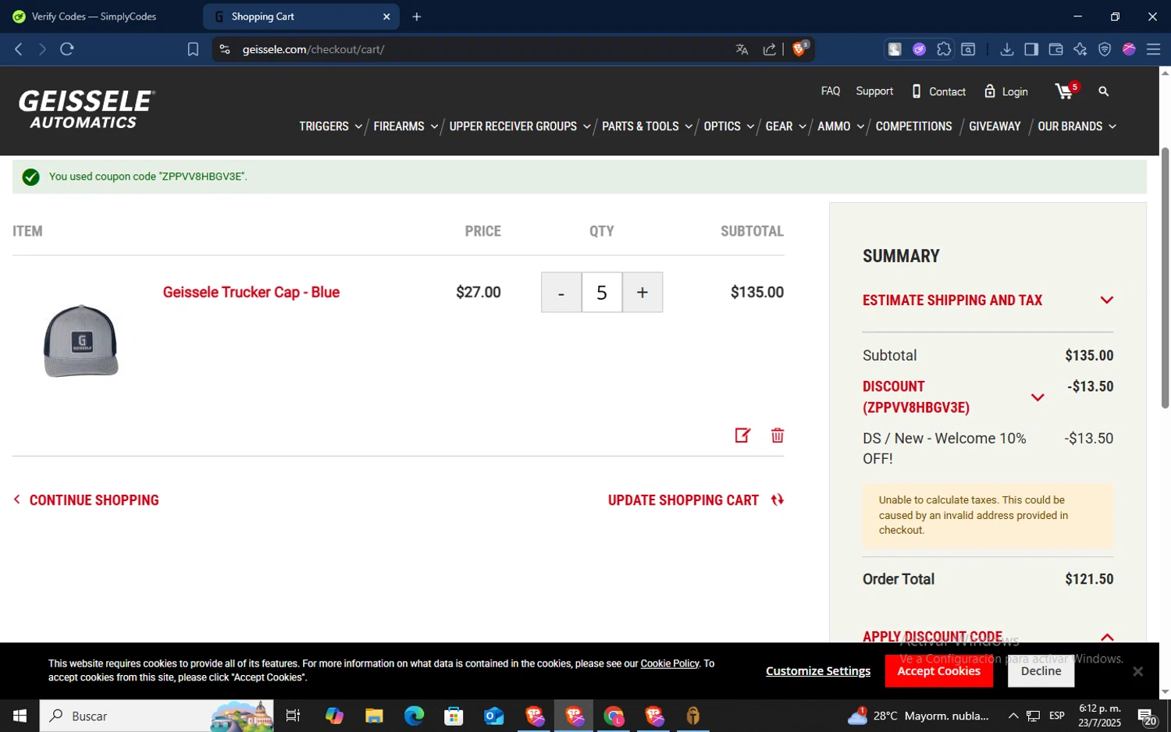Click Accept Cookies
Viewport: 1171px width, 732px height.
[x=938, y=671]
